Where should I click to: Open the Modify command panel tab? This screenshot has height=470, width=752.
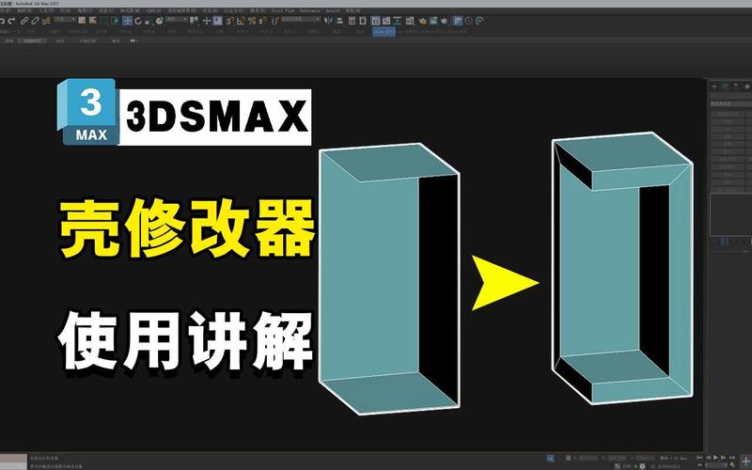click(x=725, y=86)
